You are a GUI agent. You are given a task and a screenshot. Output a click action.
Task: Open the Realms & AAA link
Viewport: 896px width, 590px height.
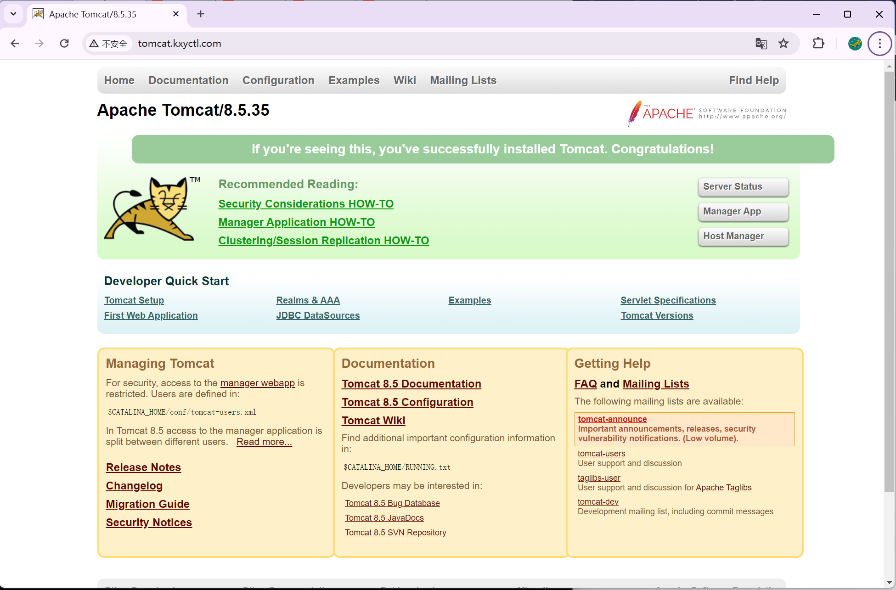(x=308, y=300)
